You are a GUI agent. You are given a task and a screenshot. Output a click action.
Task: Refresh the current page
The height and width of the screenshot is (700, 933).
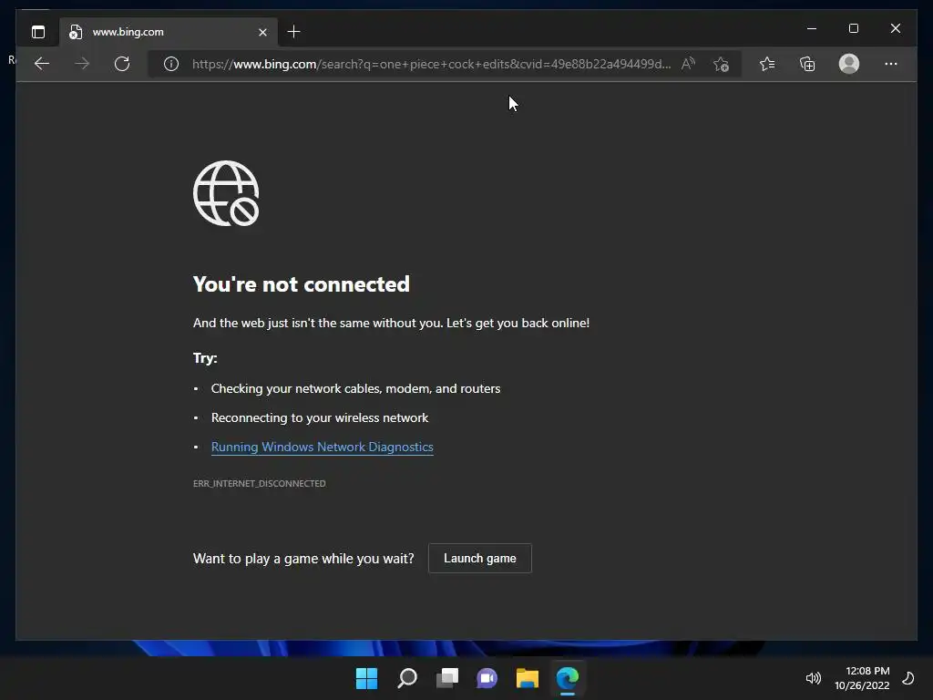[x=122, y=64]
